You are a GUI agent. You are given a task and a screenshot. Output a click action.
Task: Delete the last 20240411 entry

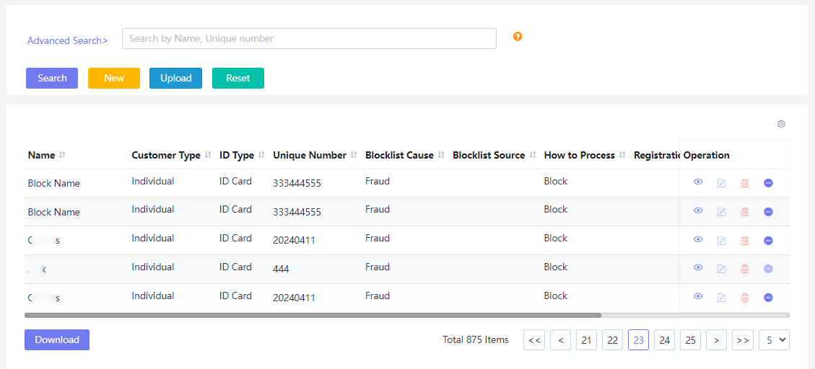click(745, 298)
